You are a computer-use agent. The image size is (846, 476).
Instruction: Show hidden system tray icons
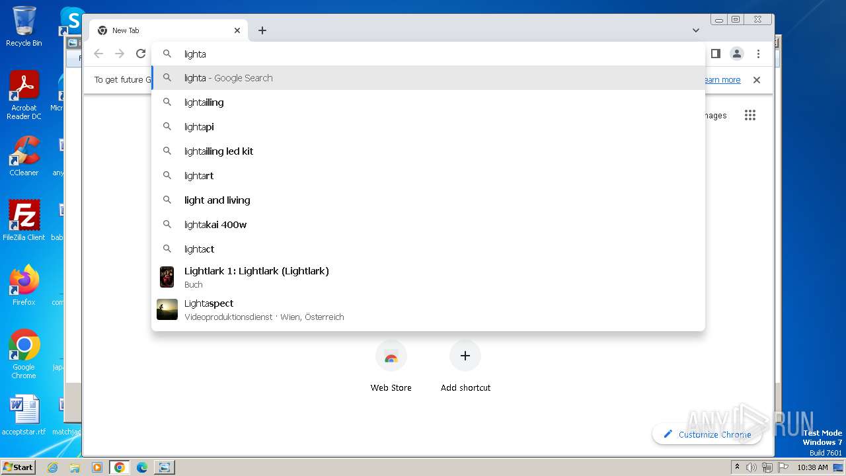737,467
